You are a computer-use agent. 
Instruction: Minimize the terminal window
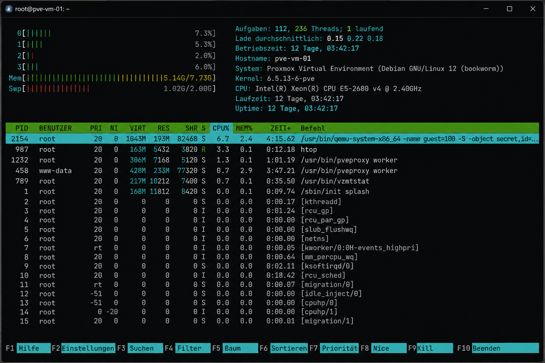coord(486,9)
